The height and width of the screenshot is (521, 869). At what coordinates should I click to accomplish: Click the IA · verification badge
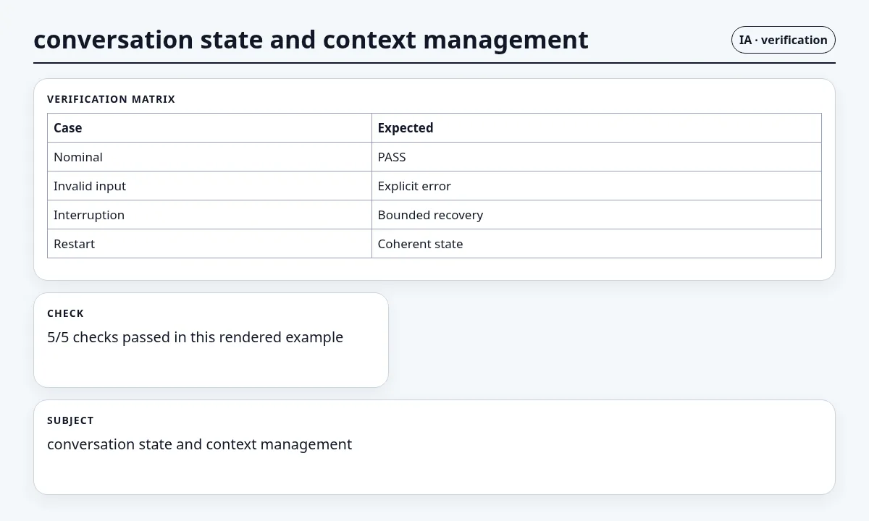click(x=783, y=40)
